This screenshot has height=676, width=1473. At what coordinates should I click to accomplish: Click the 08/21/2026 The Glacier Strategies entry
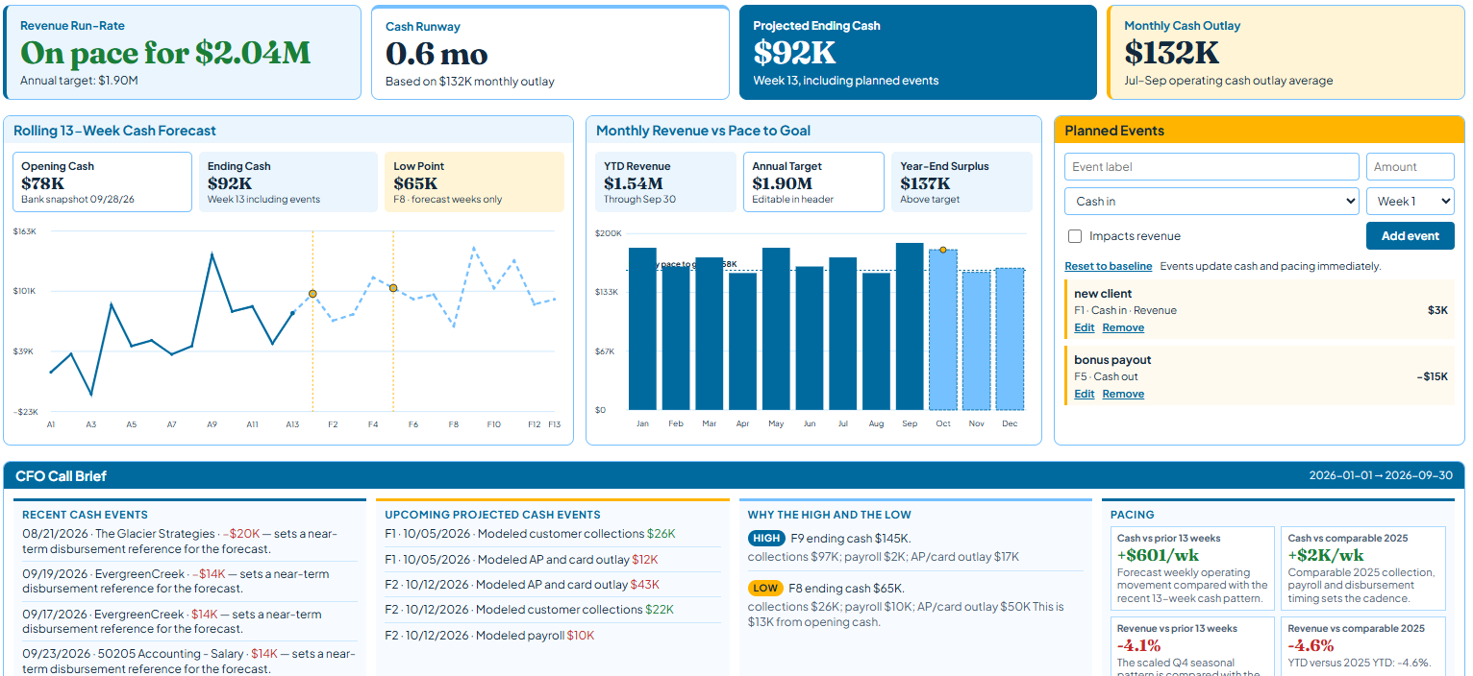coord(189,542)
